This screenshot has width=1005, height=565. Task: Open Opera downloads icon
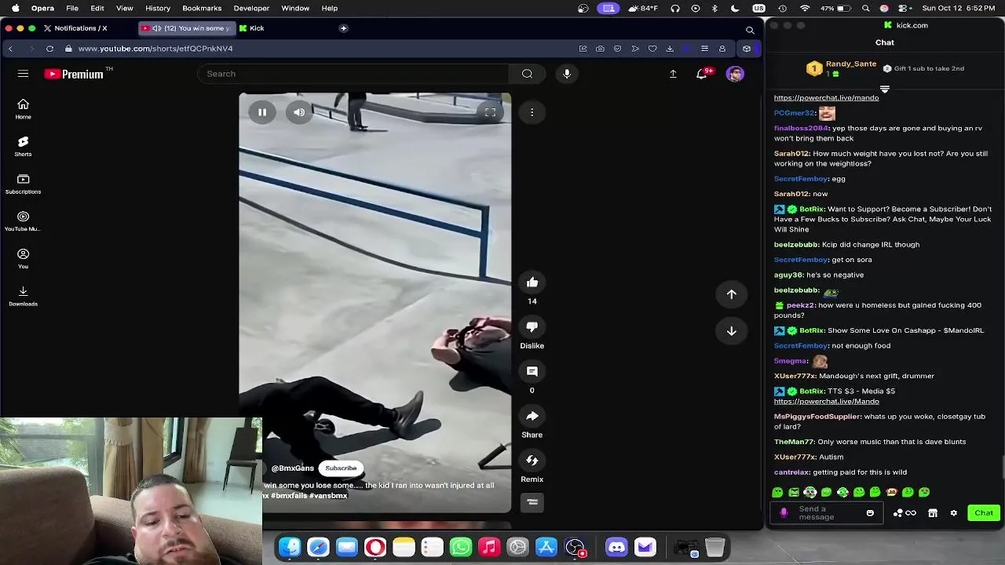[x=670, y=49]
